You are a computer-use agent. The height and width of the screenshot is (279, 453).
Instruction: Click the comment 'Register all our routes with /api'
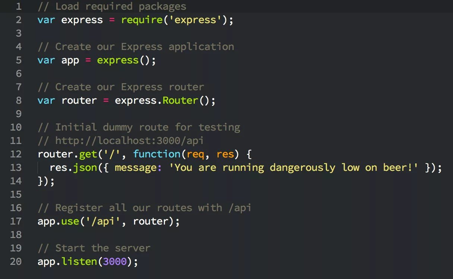click(145, 208)
